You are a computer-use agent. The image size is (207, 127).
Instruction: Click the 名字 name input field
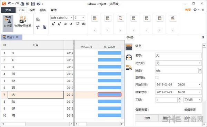coord(178,56)
